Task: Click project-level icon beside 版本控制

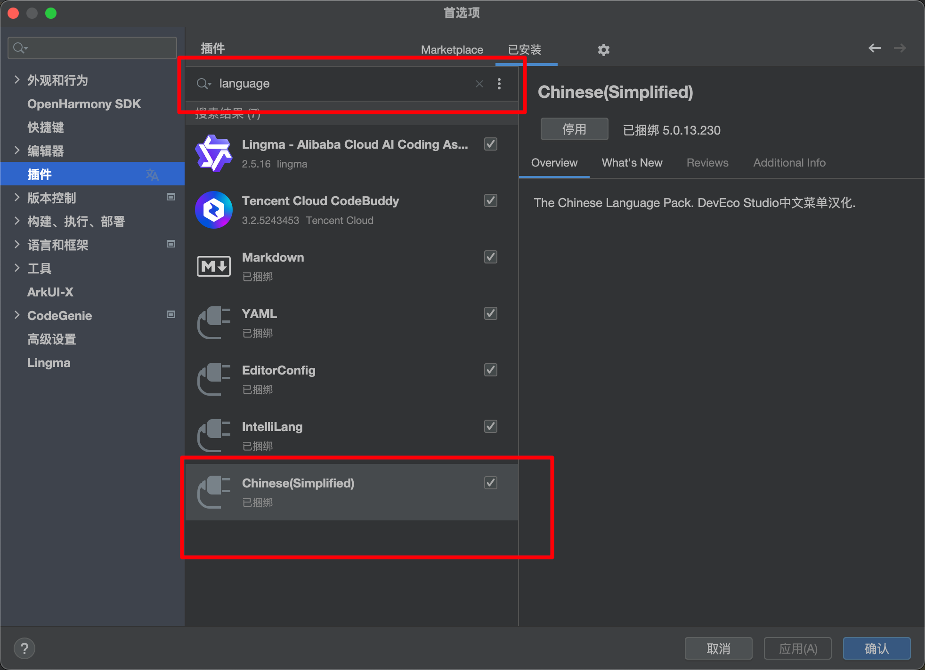Action: point(171,197)
